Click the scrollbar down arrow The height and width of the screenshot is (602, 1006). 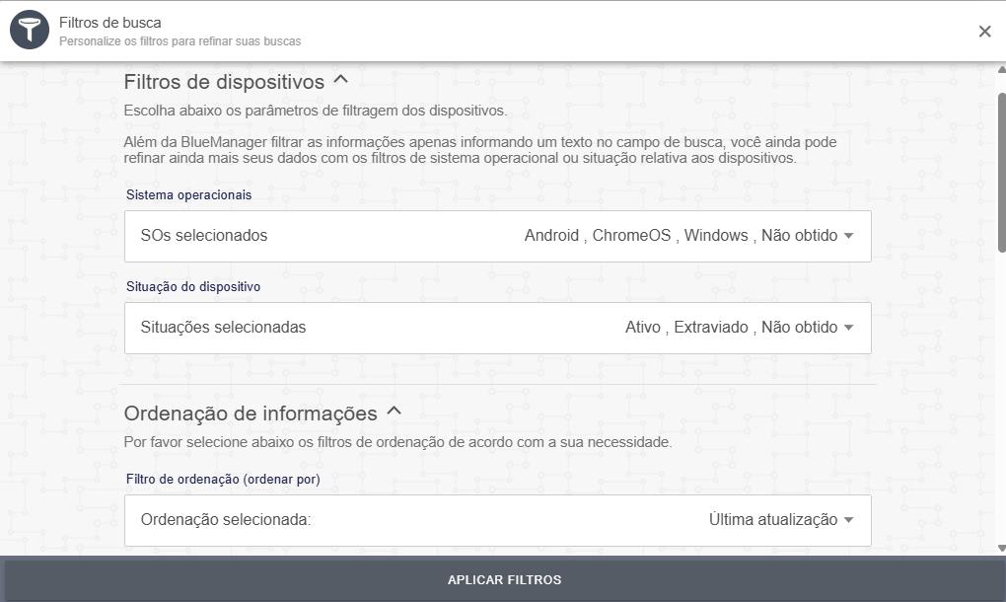tap(1001, 548)
